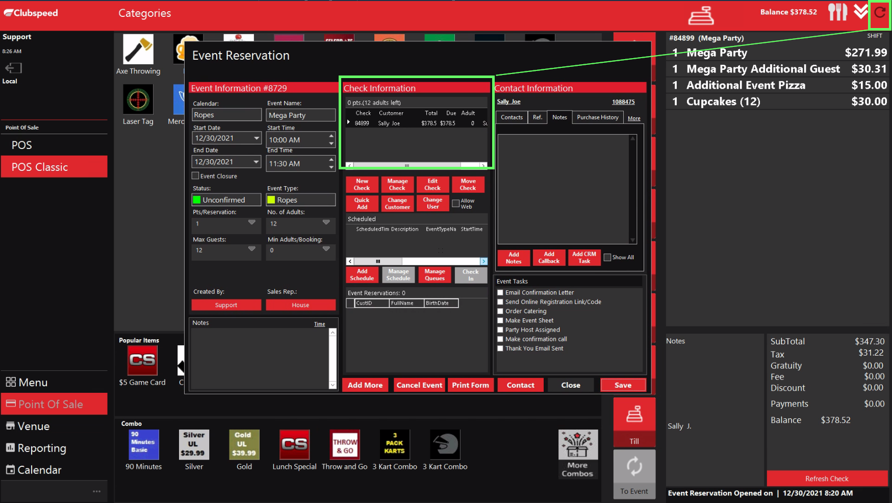Add the Throw and Go combo
The height and width of the screenshot is (503, 892).
(x=345, y=444)
